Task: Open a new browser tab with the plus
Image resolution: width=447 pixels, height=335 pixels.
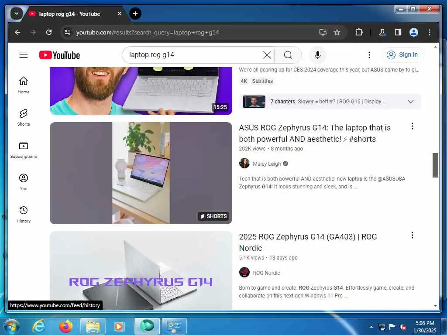Action: click(135, 14)
